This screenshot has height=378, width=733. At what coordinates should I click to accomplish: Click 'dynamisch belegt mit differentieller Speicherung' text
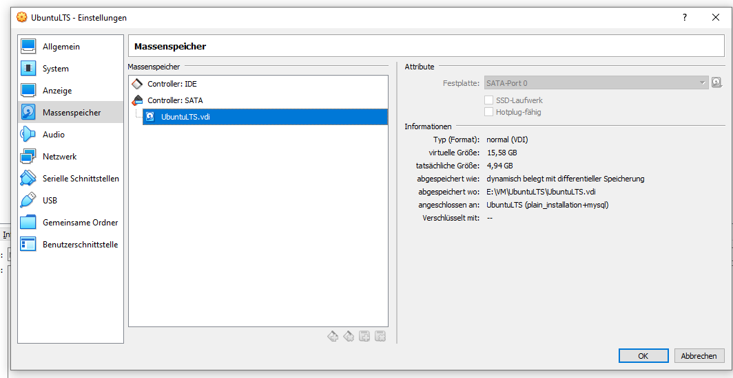pos(566,179)
